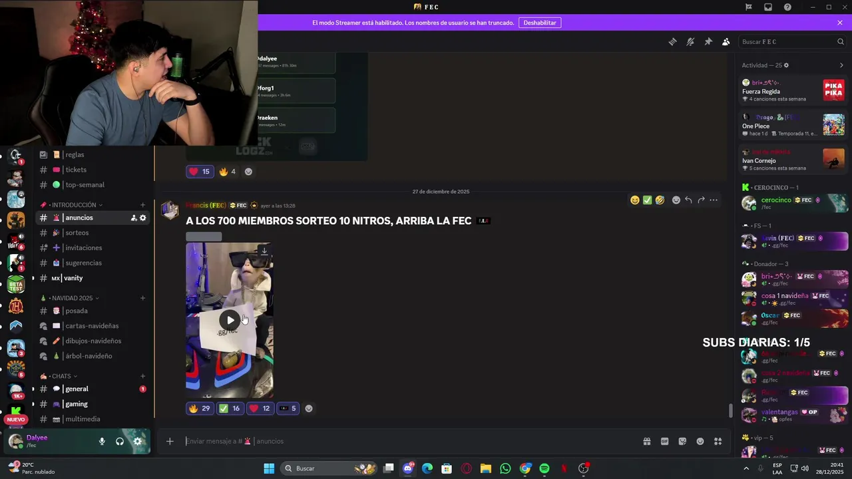Toggle the member list icon
852x479 pixels.
coord(726,41)
